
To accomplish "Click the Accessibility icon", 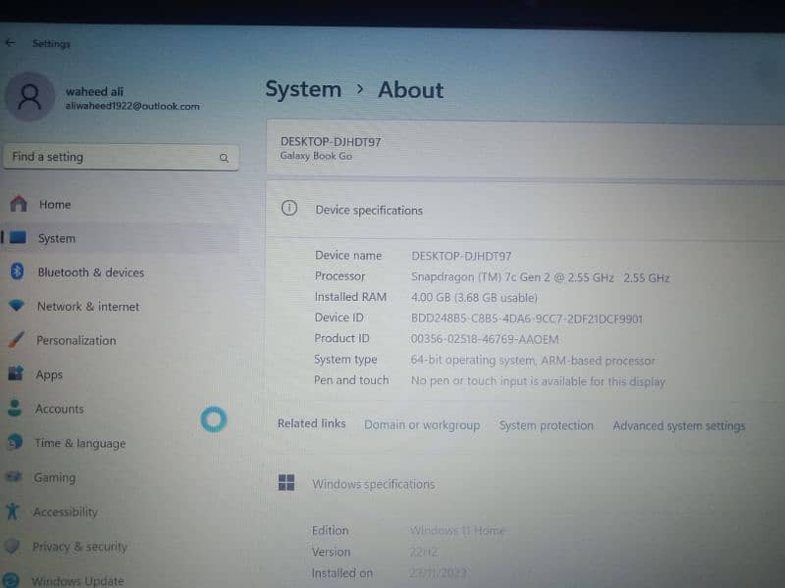I will click(13, 512).
